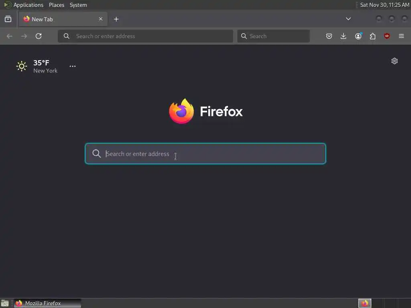
Task: Open weather widget options ellipsis
Action: (73, 66)
